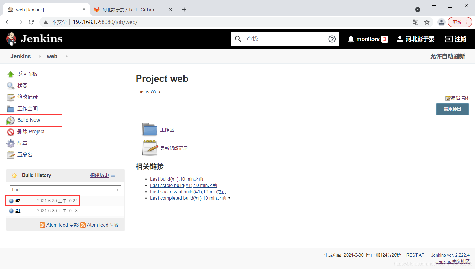
Task: Click the browser address bar URL
Action: pos(105,22)
